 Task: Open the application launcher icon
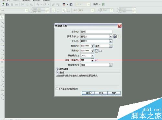click(x=64, y=5)
